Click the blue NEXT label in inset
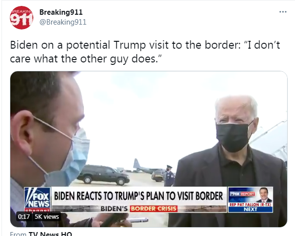The height and width of the screenshot is (236, 295). point(250,209)
